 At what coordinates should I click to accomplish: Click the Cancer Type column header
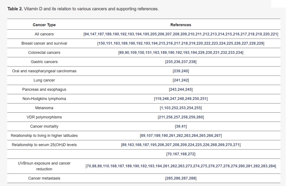pos(44,25)
